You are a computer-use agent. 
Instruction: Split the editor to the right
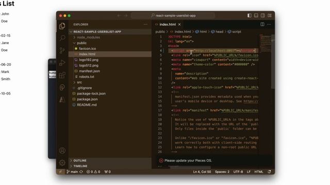coord(262,24)
